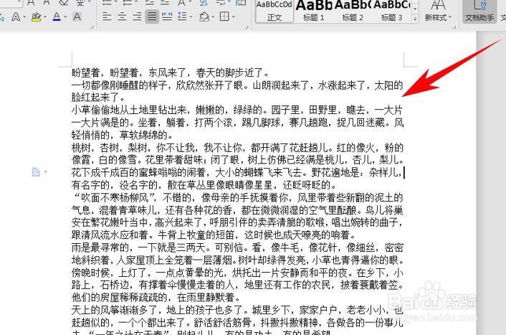Click line beginning 跟清风流水应和着

point(214,235)
